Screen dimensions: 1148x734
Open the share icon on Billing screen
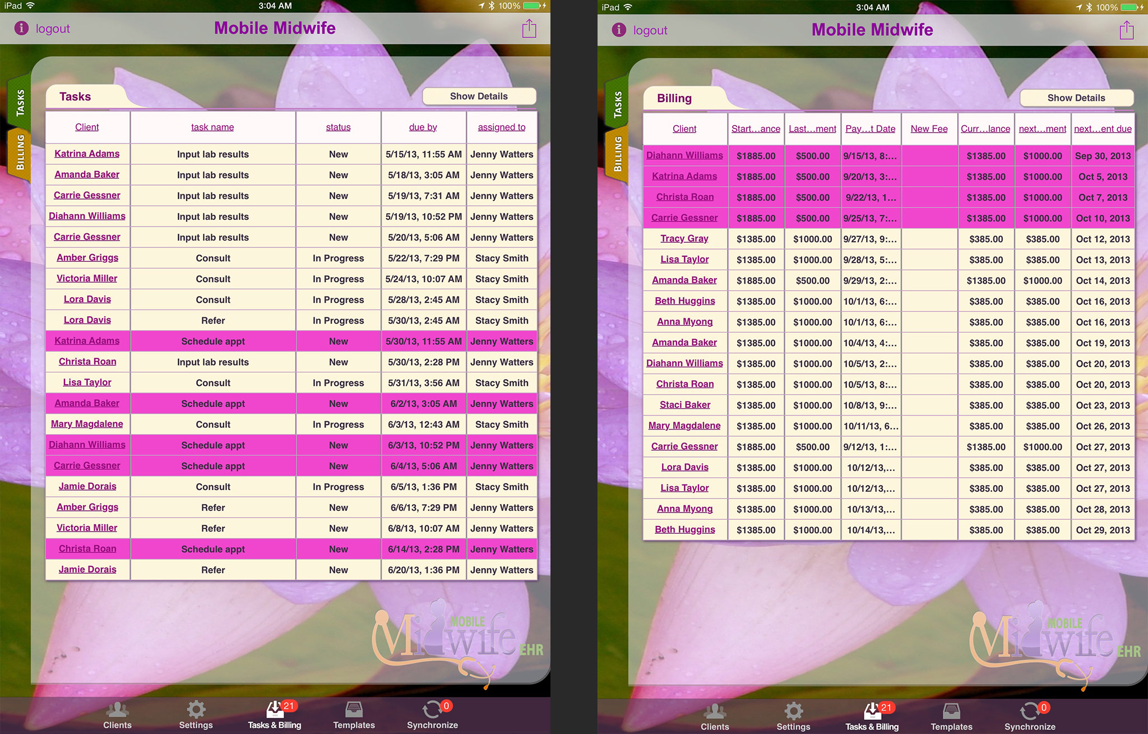tap(1127, 30)
